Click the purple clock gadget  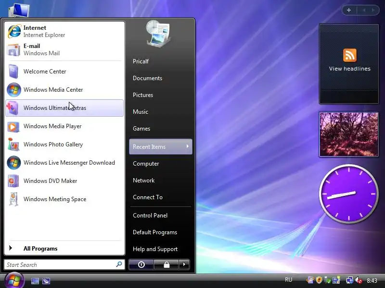pyautogui.click(x=348, y=194)
